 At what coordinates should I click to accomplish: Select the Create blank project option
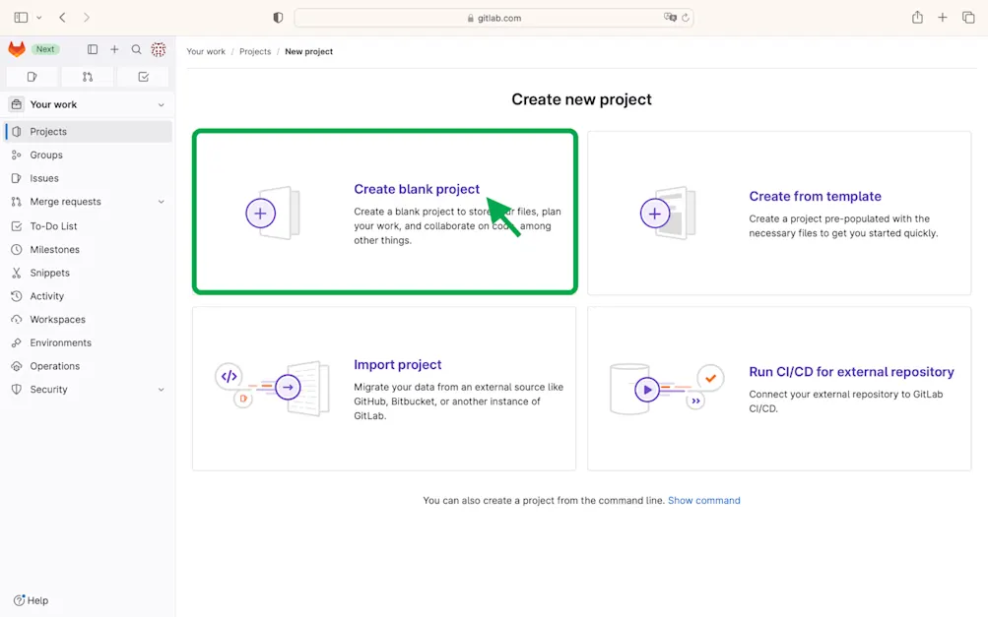pos(384,210)
